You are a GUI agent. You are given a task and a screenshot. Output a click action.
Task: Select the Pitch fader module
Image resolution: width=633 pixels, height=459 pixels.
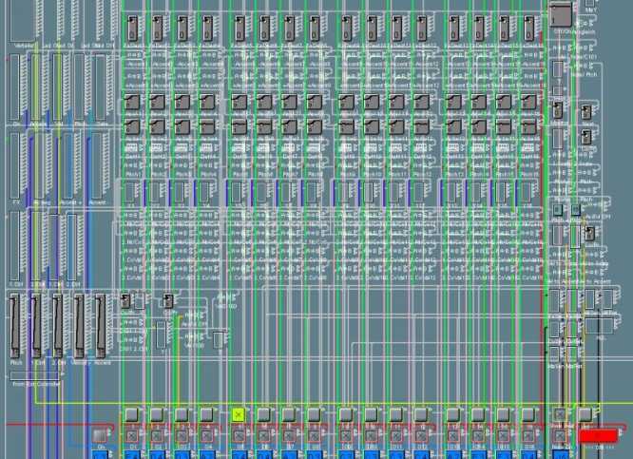[14, 326]
